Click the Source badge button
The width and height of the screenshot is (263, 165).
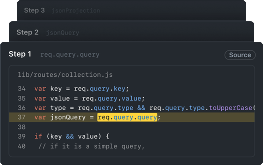[x=240, y=55]
